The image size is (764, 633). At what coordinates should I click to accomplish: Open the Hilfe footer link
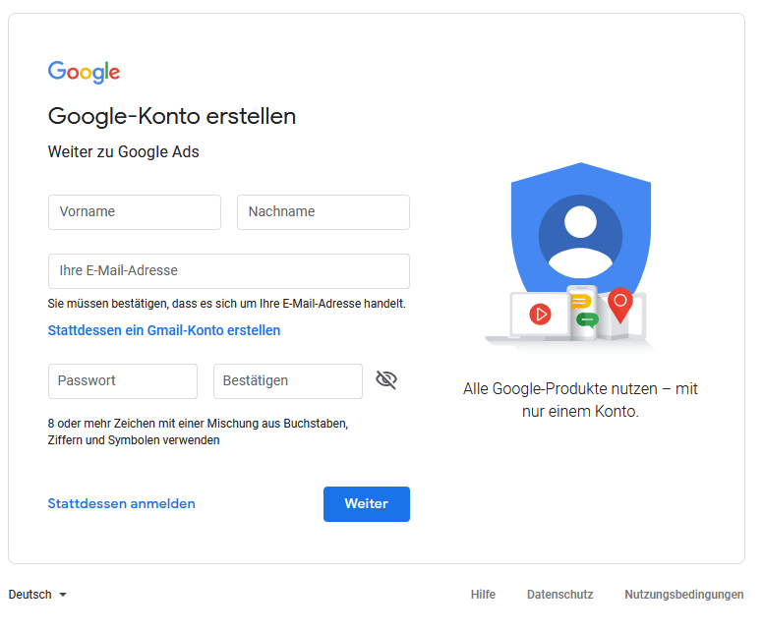coord(483,595)
